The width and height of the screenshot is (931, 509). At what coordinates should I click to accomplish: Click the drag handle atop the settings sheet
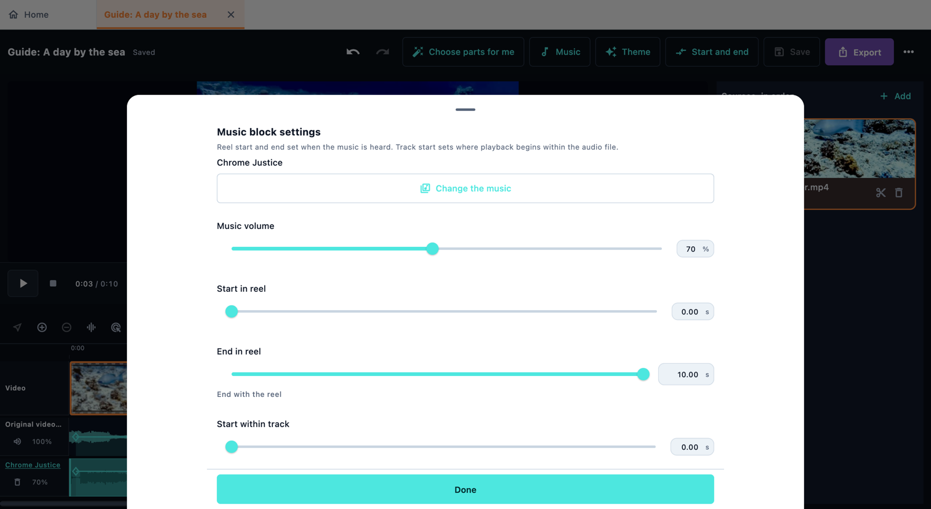tap(465, 110)
